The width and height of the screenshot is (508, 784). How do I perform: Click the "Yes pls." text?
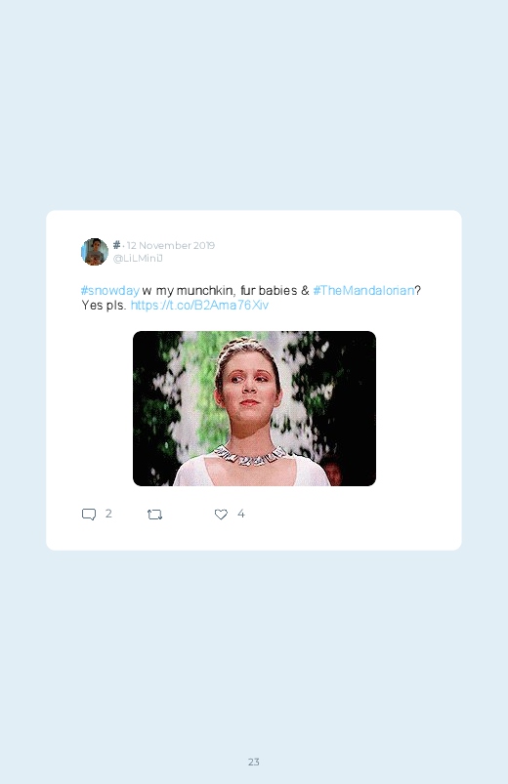tap(105, 305)
